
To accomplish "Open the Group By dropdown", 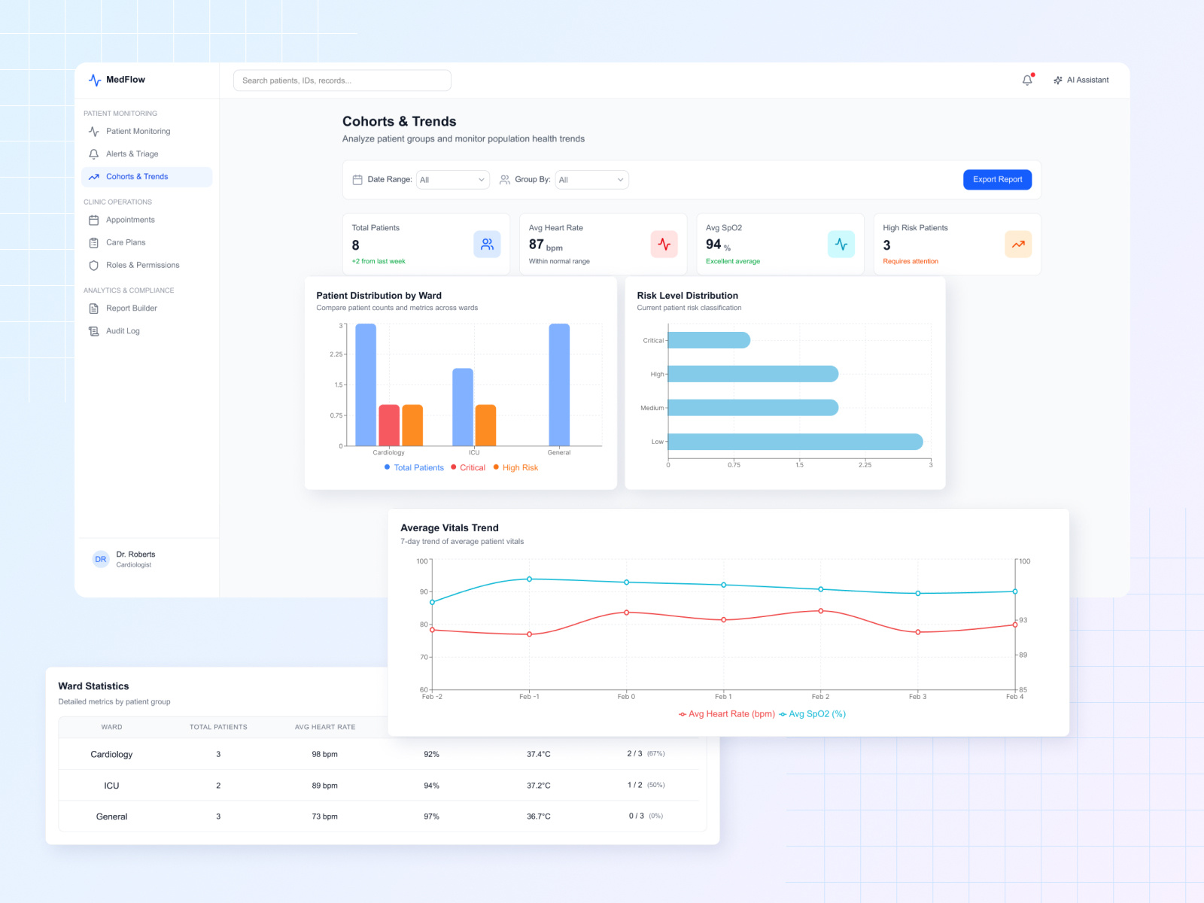I will point(591,180).
